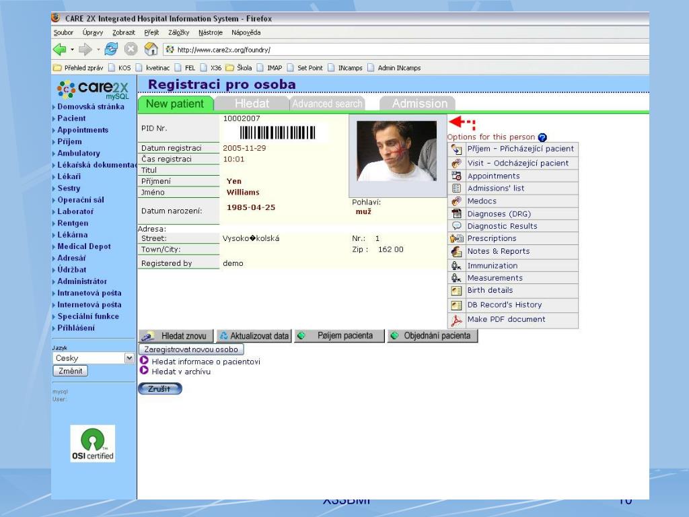Click the Hledat znovu button
Viewport: 689px width, 517px height.
(x=176, y=336)
